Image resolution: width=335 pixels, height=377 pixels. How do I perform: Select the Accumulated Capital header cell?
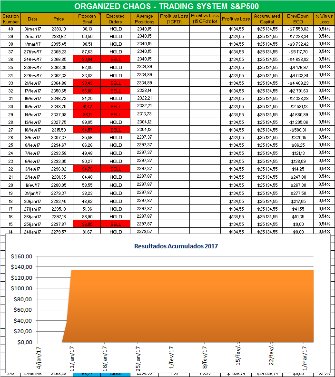pyautogui.click(x=267, y=19)
